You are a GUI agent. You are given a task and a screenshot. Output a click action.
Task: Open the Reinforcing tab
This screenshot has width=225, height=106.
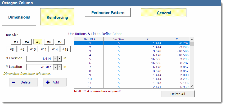[x=57, y=17]
